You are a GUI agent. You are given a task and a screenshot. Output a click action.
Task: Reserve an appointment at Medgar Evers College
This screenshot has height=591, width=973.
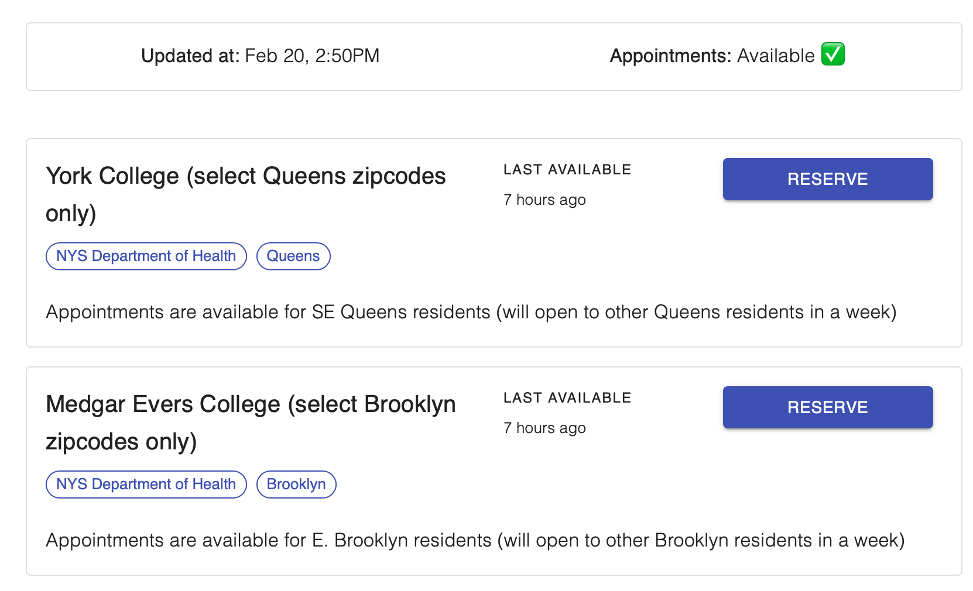827,407
